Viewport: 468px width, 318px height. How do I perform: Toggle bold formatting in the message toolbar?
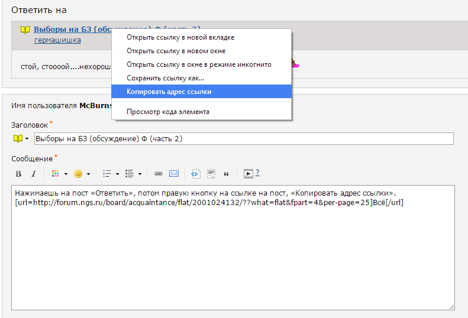(18, 174)
